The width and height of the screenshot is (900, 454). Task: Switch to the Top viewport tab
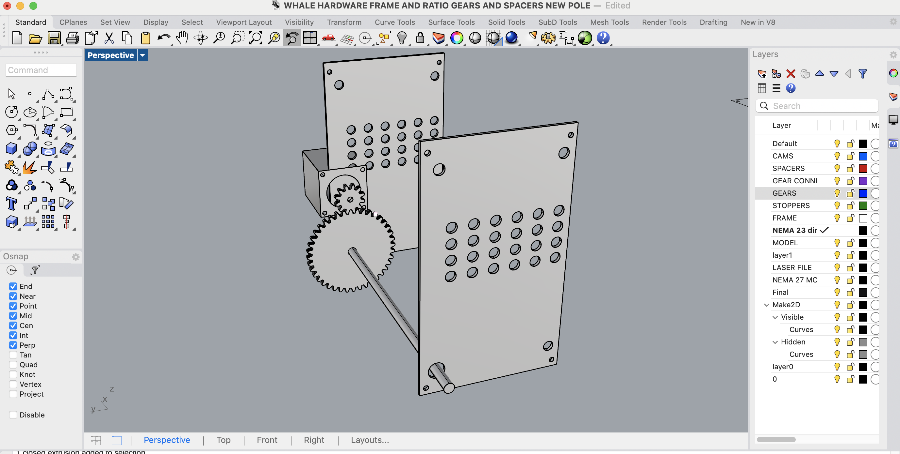pos(223,440)
